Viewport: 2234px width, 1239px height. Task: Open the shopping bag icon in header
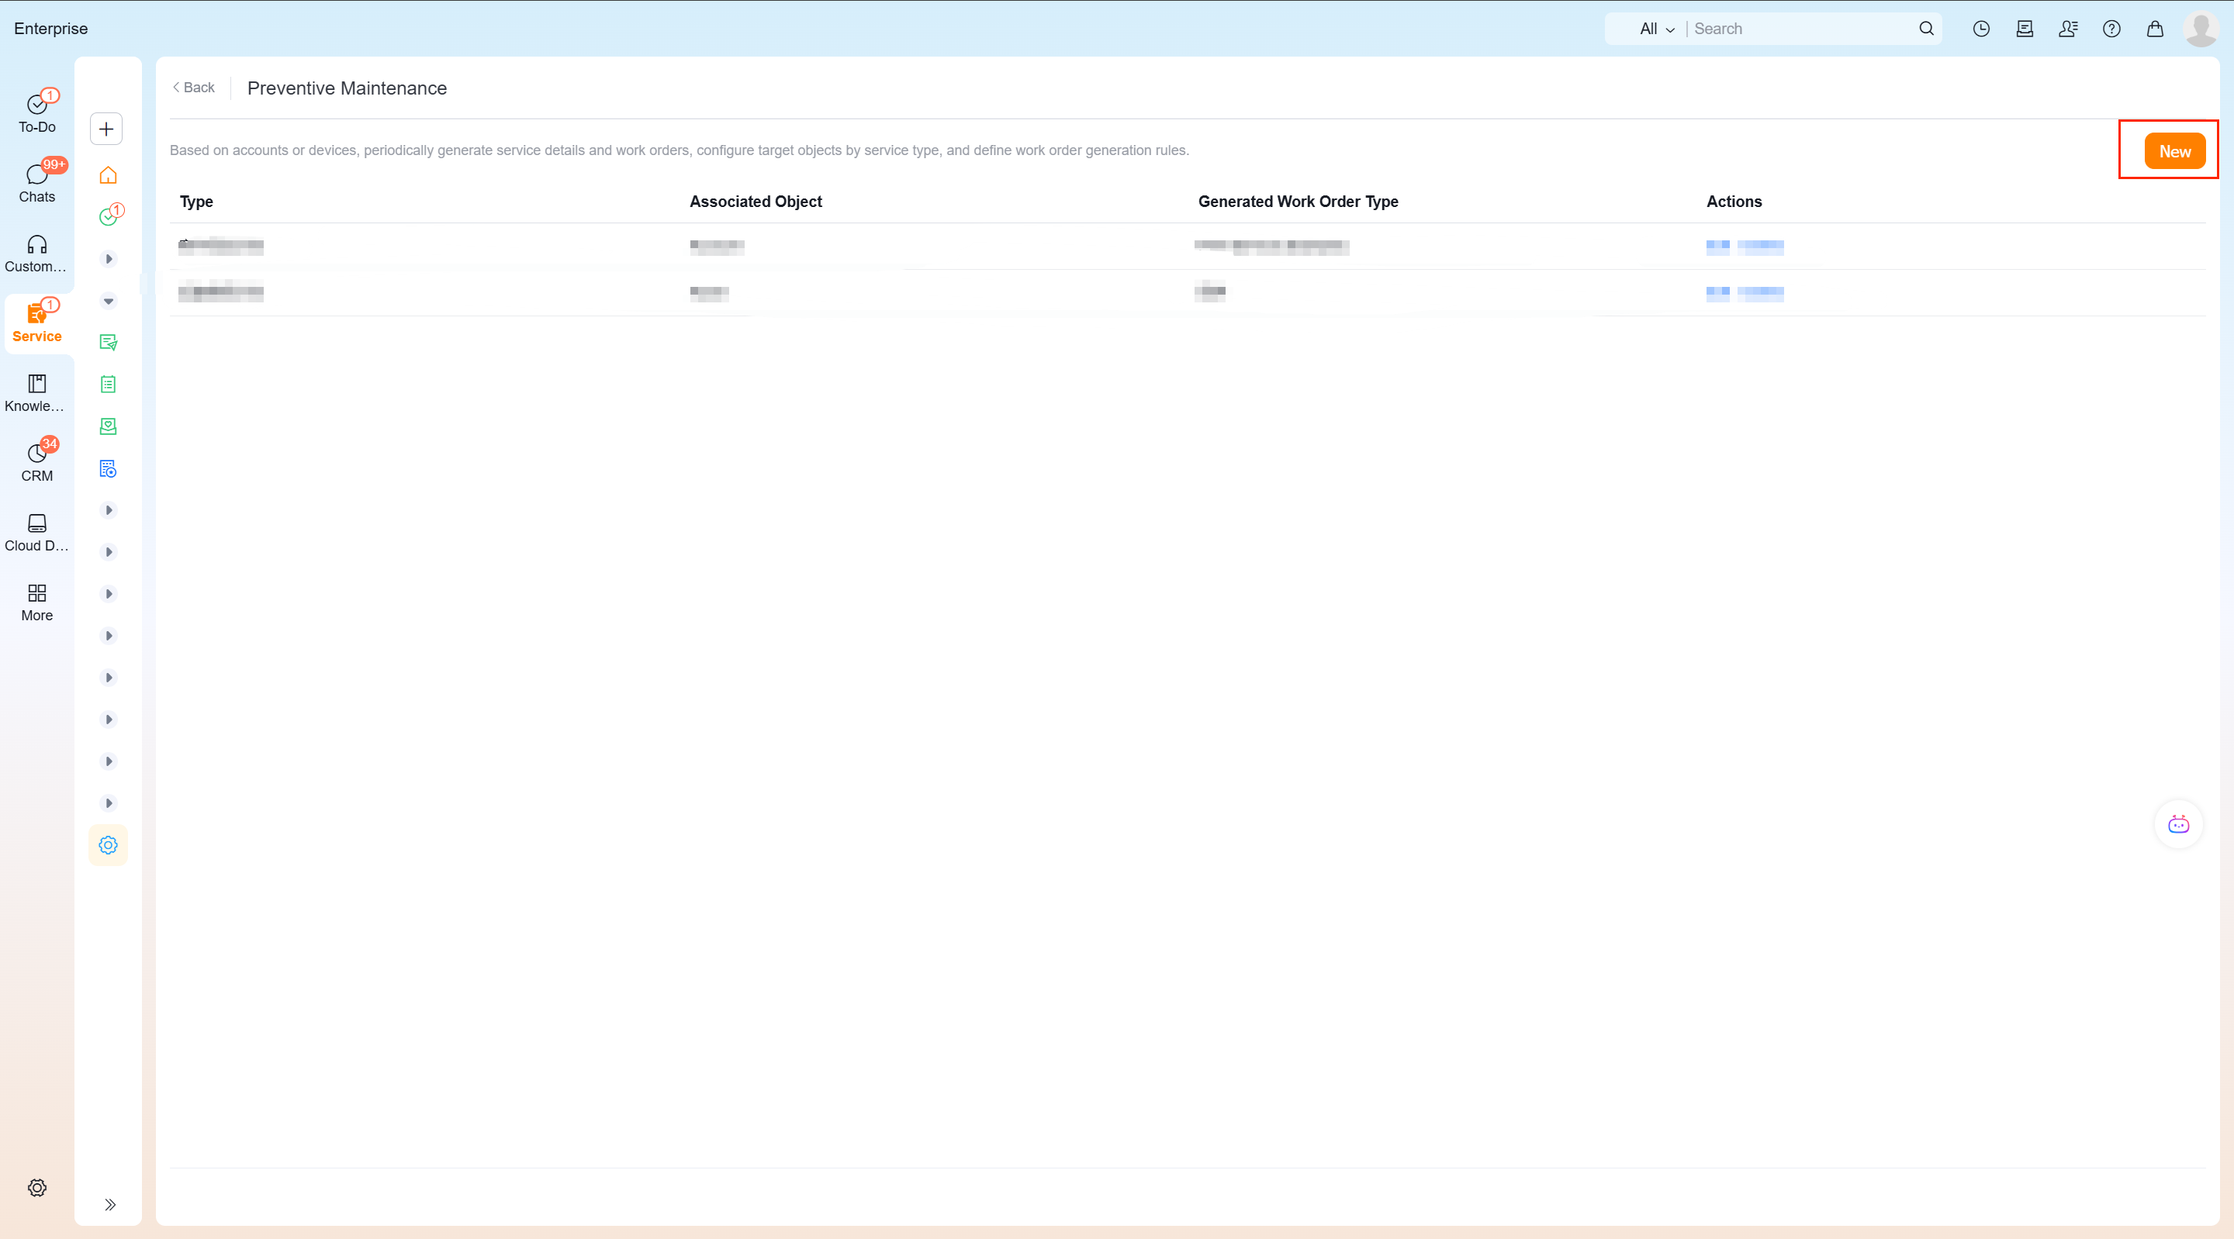2155,29
